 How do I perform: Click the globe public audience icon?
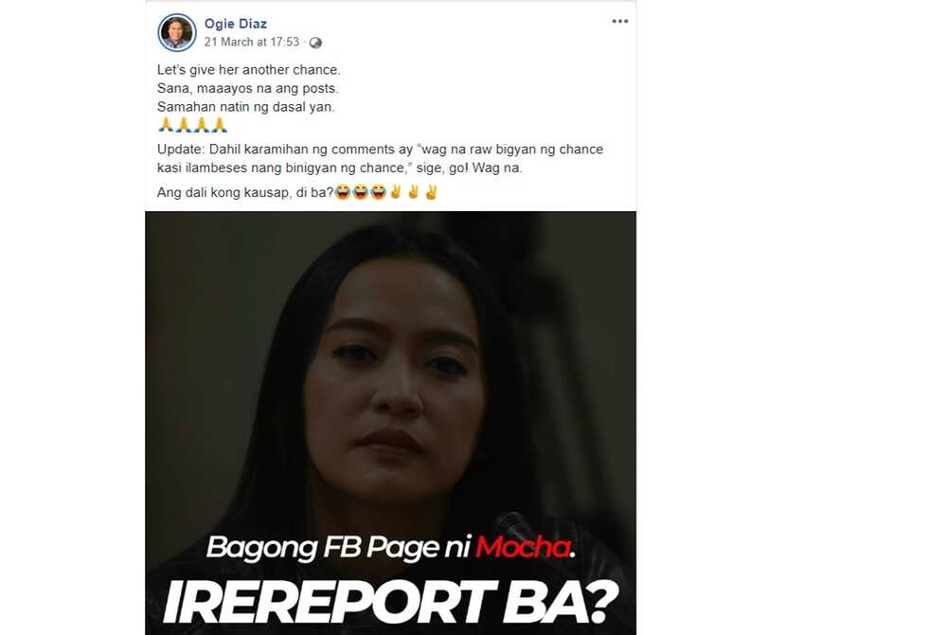click(x=316, y=43)
